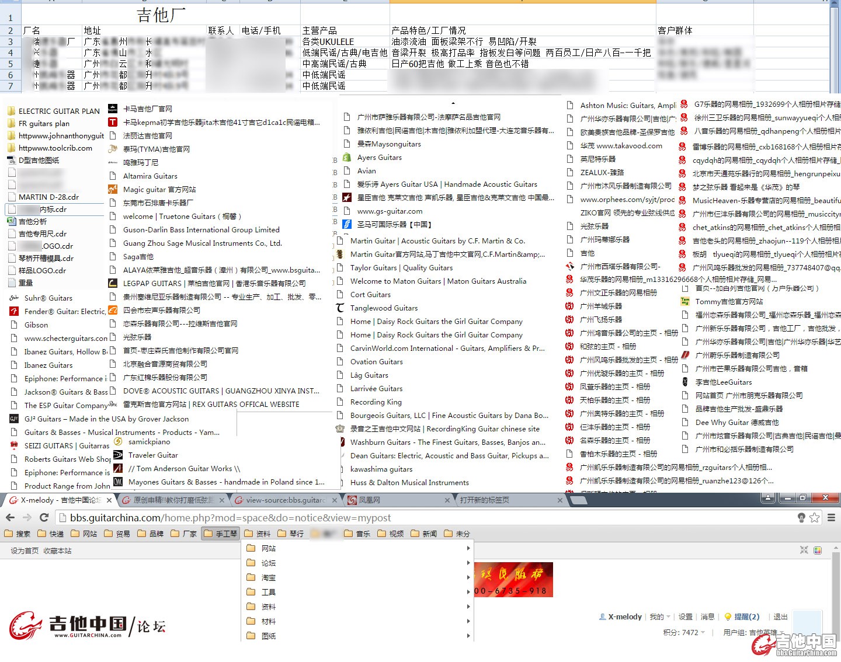Click the red 卡马kepma bookmark icon
Screen dimensions: 841x662
tap(113, 122)
